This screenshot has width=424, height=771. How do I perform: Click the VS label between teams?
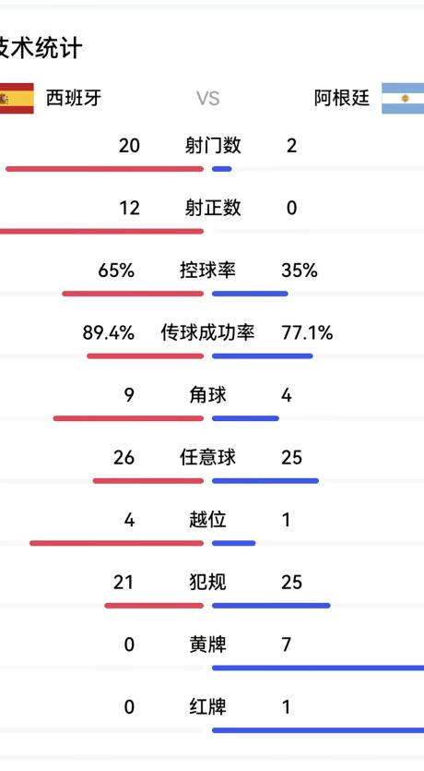pos(208,99)
